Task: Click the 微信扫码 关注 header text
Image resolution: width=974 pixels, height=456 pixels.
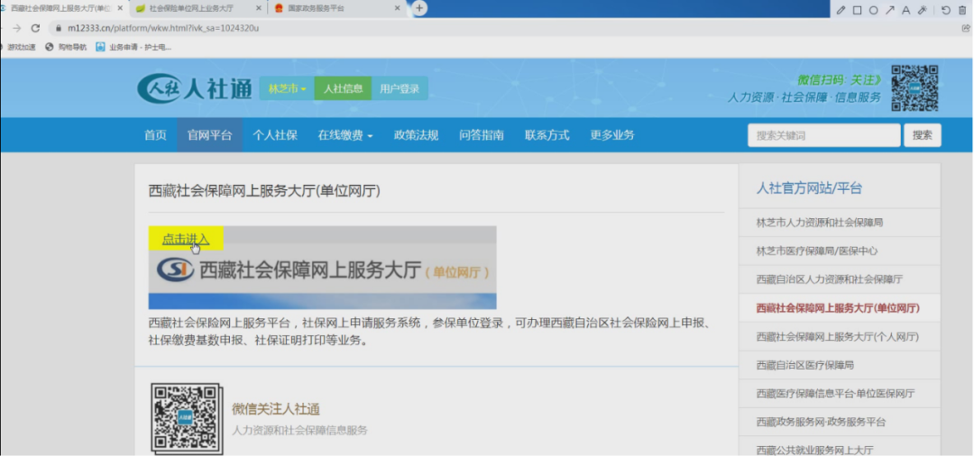Action: tap(839, 80)
